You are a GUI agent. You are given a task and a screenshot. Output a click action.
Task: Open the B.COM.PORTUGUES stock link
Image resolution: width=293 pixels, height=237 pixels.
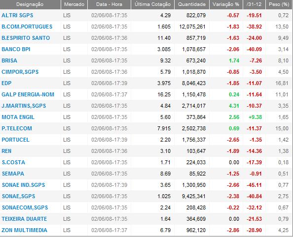click(x=27, y=27)
